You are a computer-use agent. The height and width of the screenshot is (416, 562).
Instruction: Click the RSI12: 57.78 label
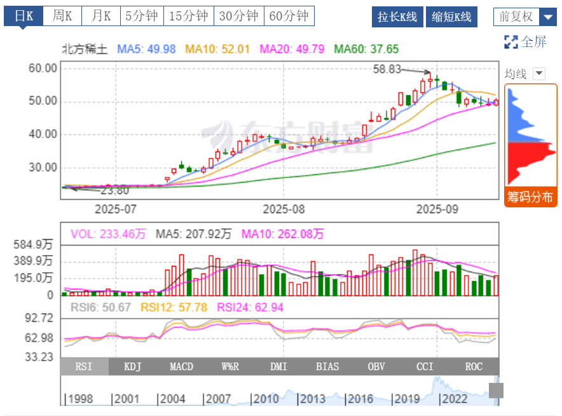pos(174,307)
